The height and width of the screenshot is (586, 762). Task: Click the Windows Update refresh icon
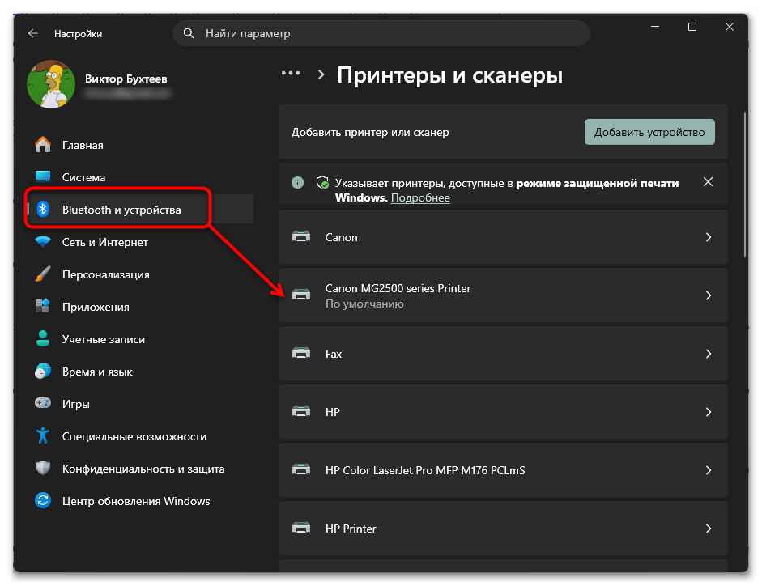tap(43, 500)
